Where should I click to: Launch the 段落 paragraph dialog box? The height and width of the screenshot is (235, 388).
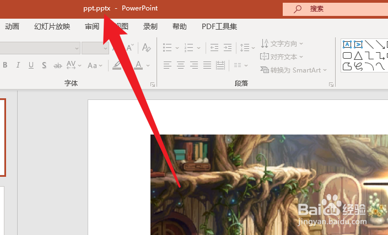point(331,85)
